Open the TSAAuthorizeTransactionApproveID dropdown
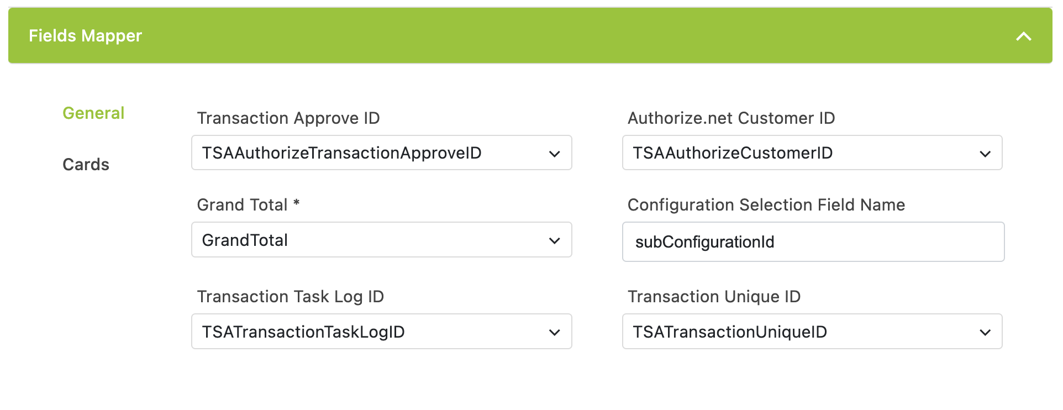This screenshot has width=1063, height=410. coord(381,153)
